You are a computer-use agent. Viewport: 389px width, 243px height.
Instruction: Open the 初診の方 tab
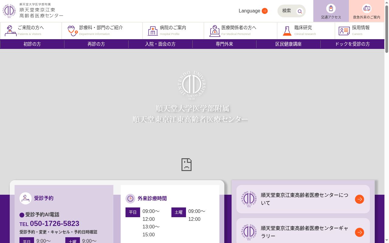pos(32,44)
